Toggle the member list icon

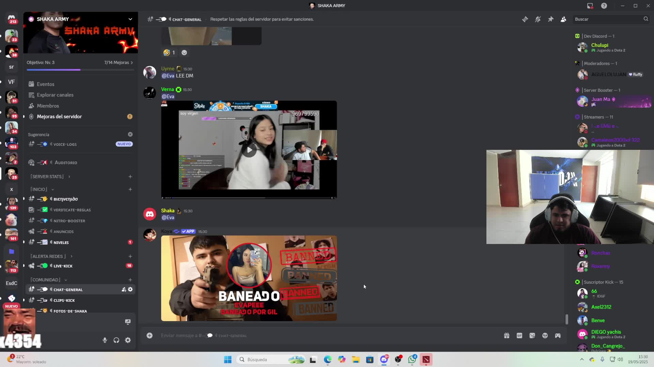563,19
